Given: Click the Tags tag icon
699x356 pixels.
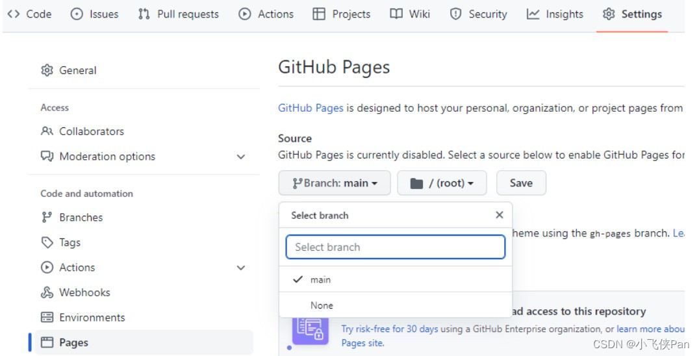Looking at the screenshot, I should pyautogui.click(x=47, y=242).
